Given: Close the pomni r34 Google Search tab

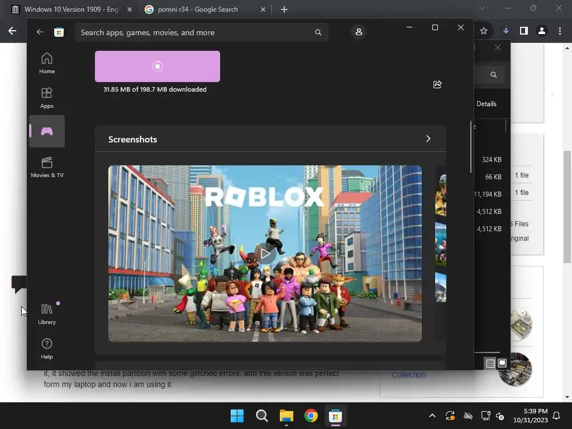Looking at the screenshot, I should click(263, 9).
